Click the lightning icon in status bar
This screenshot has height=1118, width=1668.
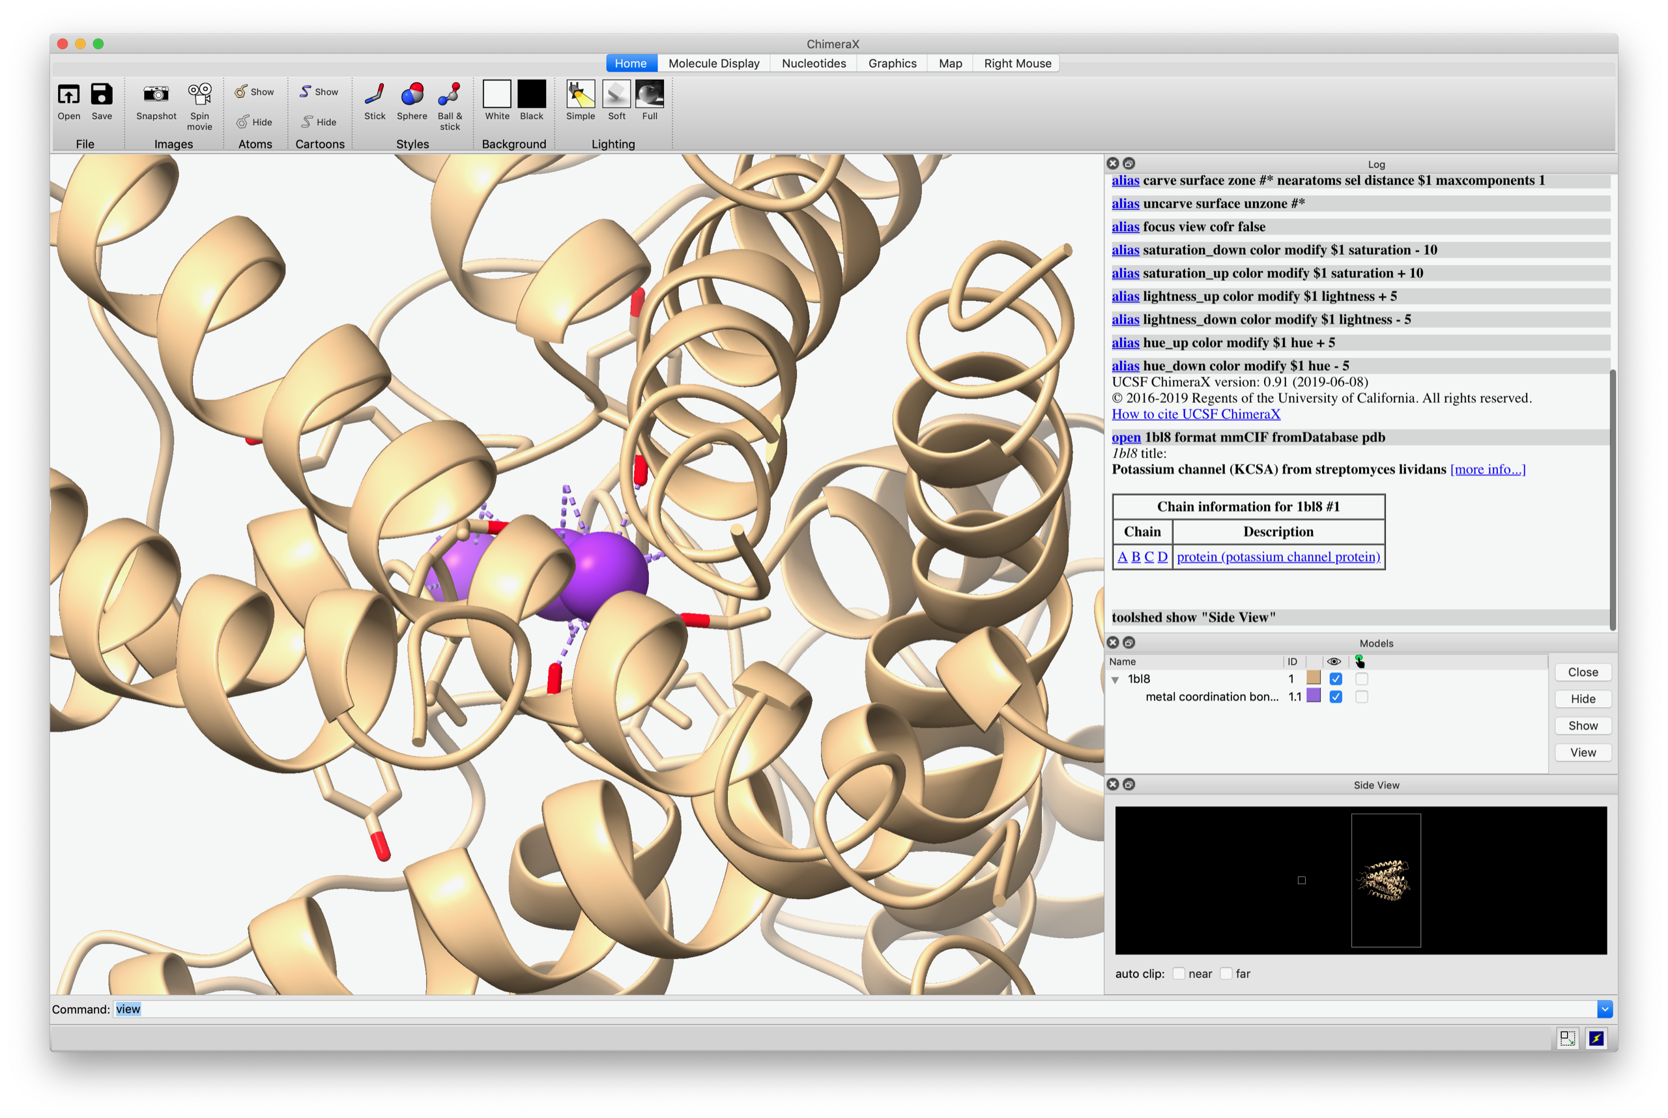(x=1596, y=1038)
